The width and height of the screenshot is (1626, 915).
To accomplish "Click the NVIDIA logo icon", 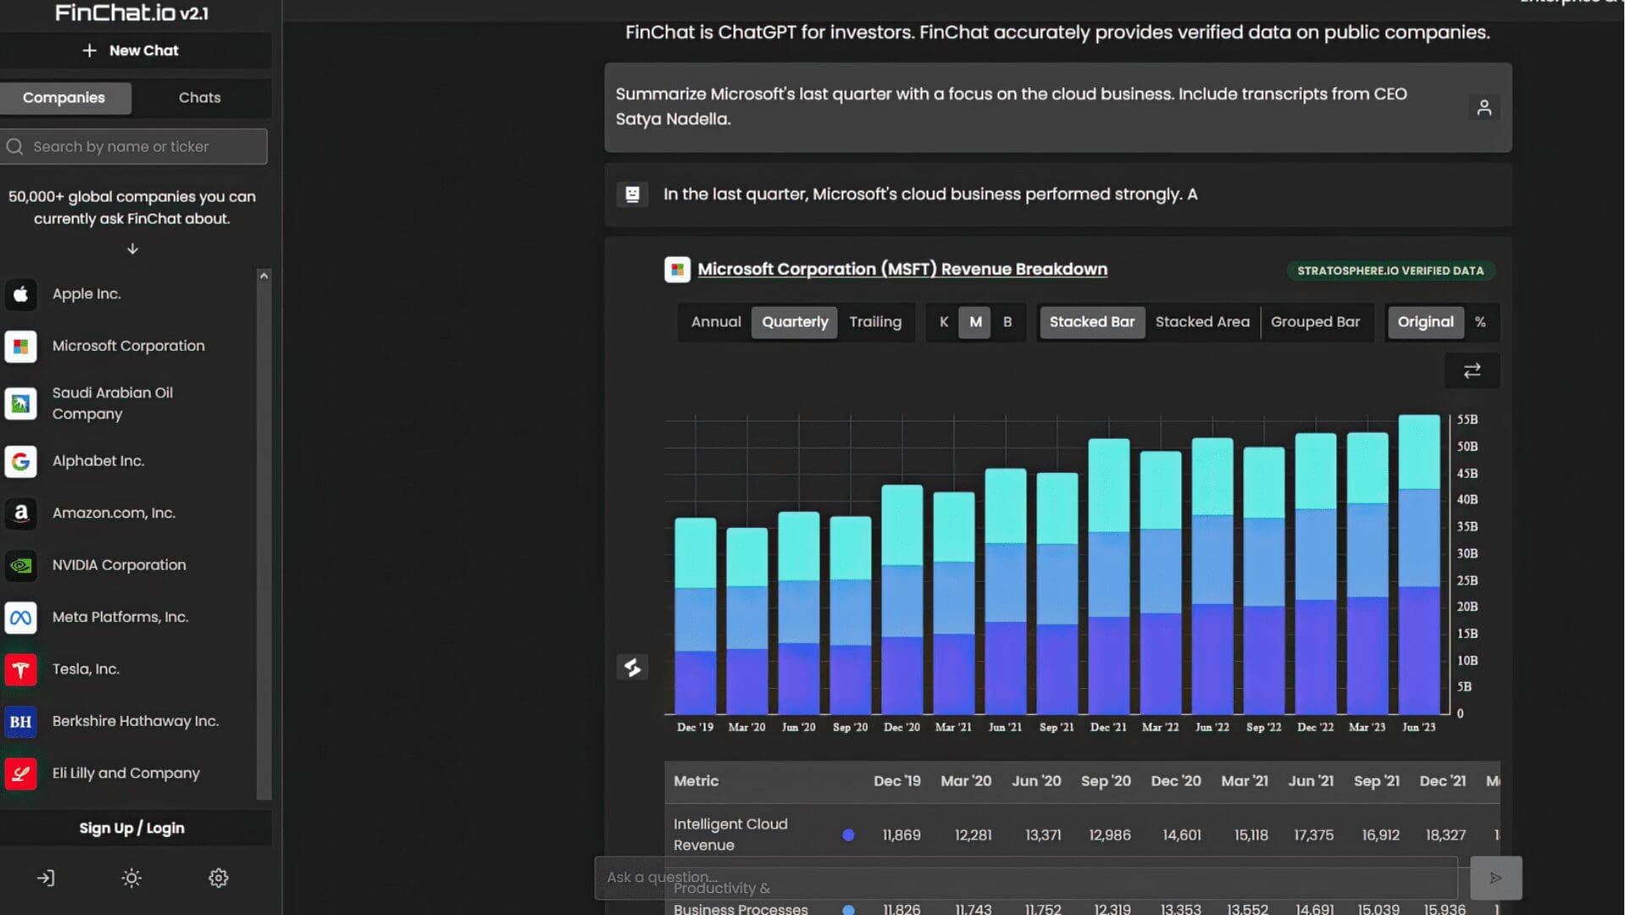I will coord(21,565).
